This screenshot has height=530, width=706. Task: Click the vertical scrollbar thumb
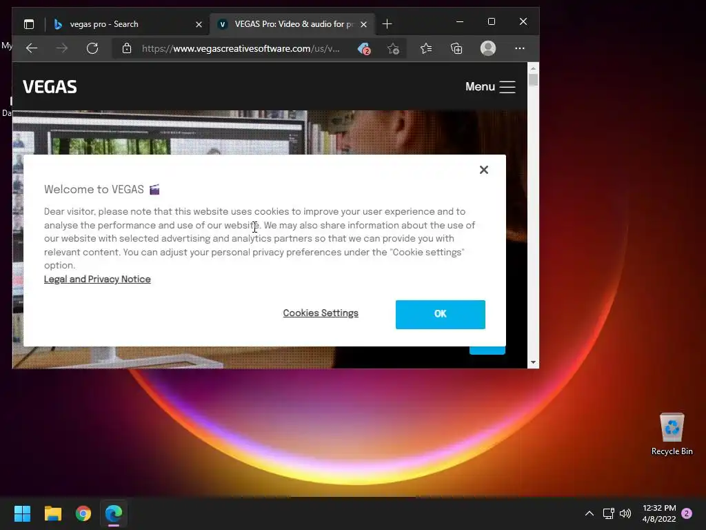[533, 80]
